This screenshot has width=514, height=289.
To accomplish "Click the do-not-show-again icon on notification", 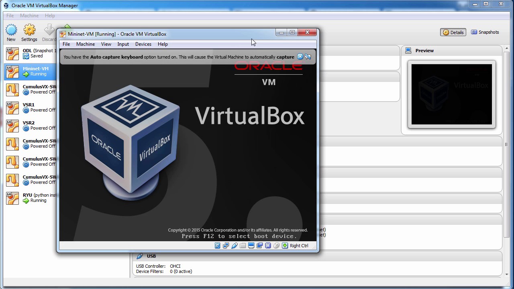I will tap(308, 57).
